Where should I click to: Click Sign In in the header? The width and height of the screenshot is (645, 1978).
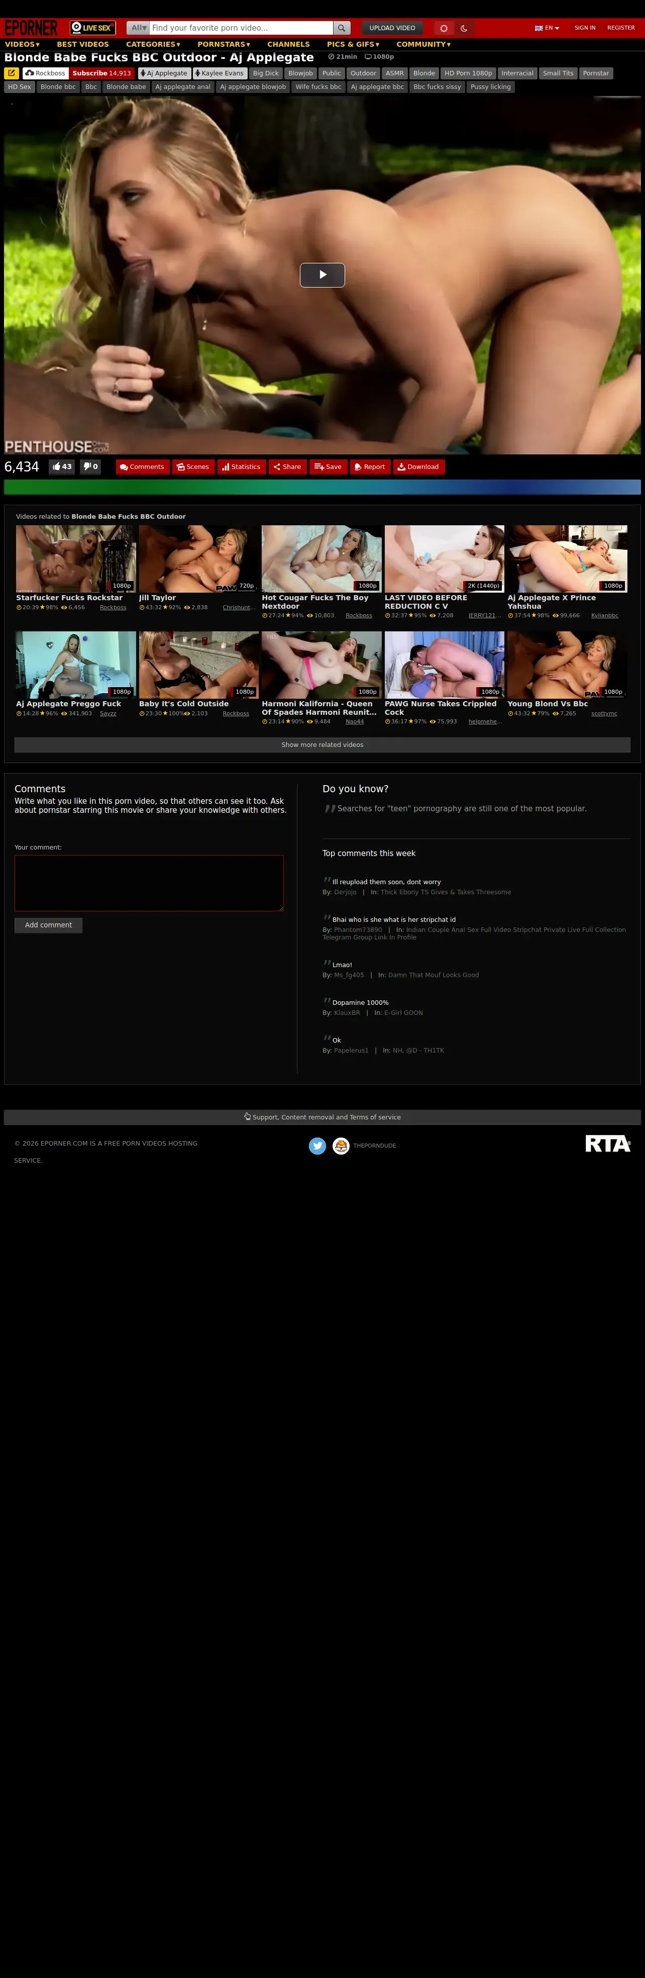[585, 28]
